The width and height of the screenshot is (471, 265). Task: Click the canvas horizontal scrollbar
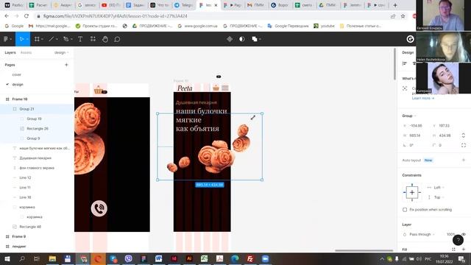click(x=364, y=250)
